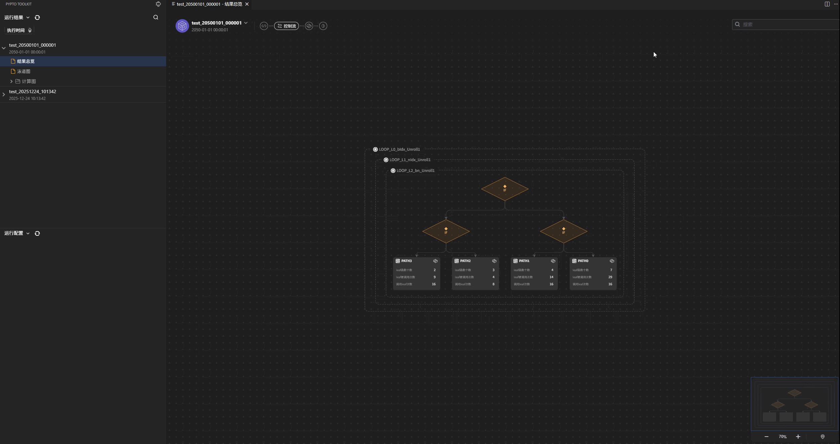Switch to test_20500101_000001 - 结果总览 tab

209,4
